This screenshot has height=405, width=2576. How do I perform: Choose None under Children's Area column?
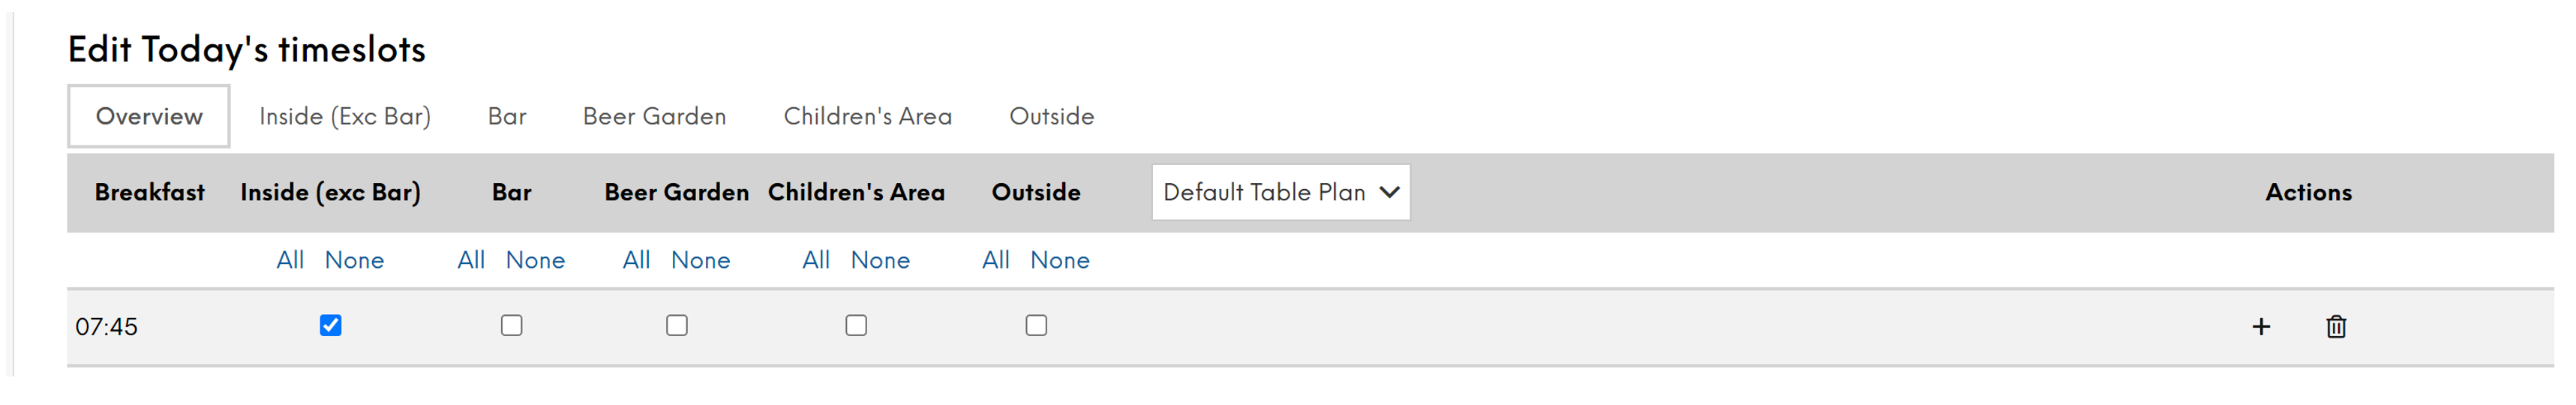[x=880, y=260]
